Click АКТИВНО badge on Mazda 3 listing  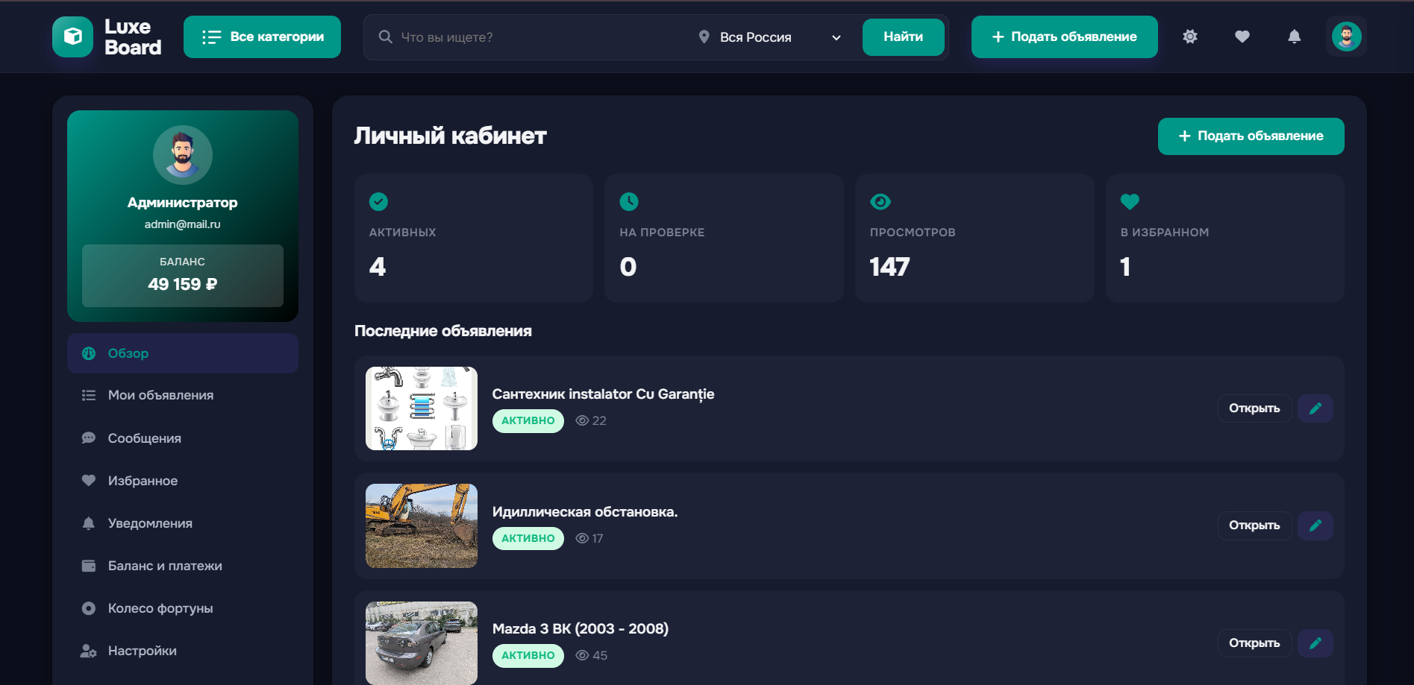pyautogui.click(x=528, y=655)
